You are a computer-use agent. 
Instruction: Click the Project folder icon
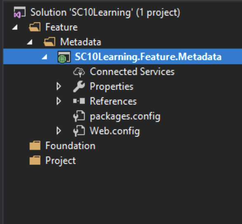35,160
